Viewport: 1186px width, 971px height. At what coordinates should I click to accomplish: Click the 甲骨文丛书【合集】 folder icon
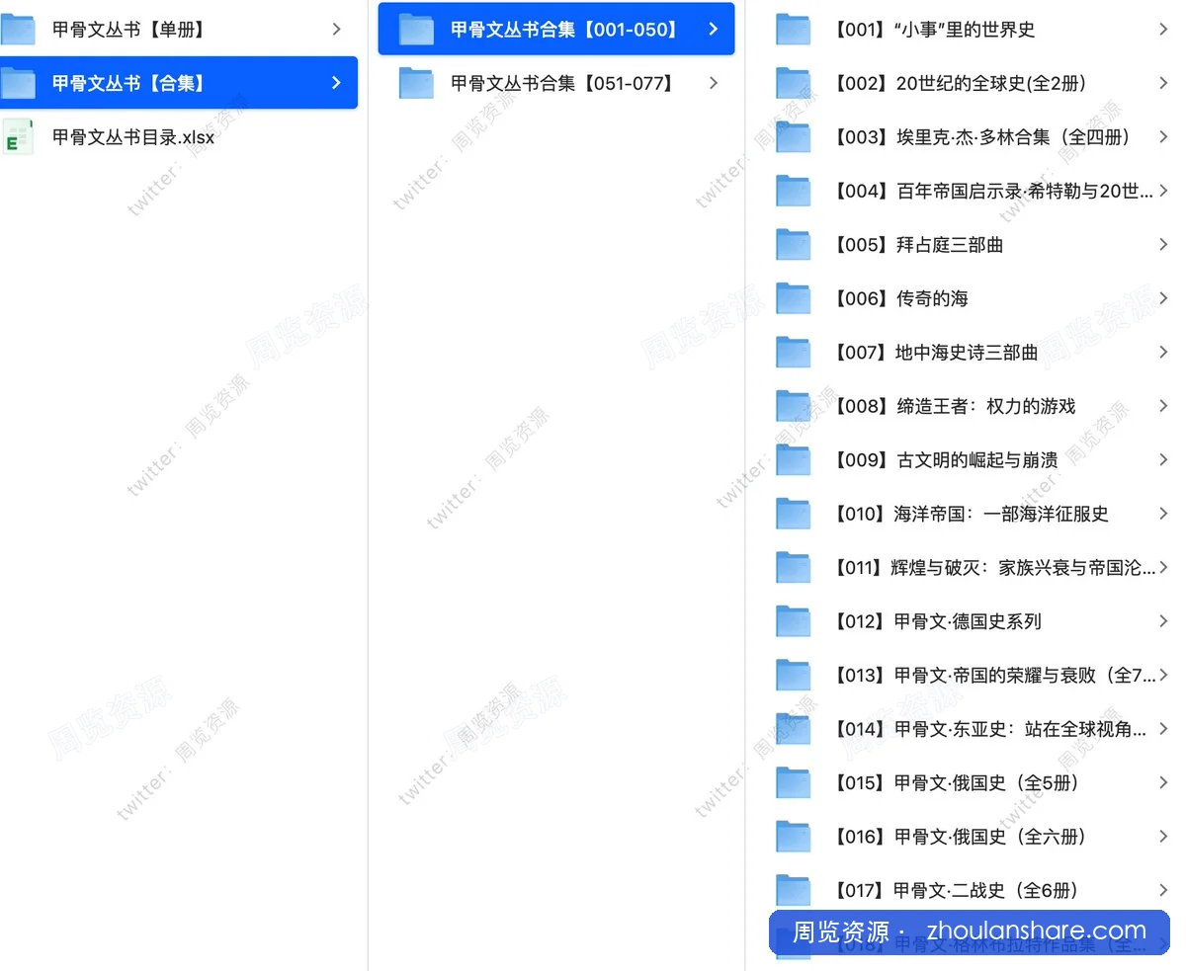[x=18, y=83]
